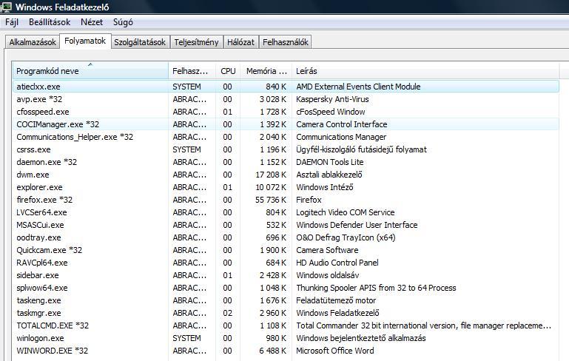Sort by Leírás column header
Screen dimensions: 569x361
tap(425, 71)
